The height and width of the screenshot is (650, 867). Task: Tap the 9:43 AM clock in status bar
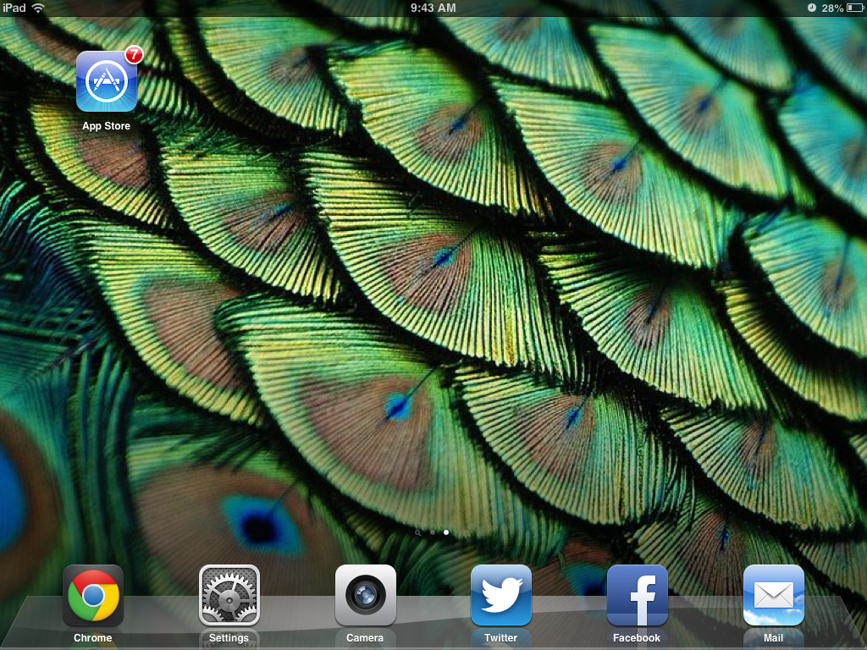(433, 8)
